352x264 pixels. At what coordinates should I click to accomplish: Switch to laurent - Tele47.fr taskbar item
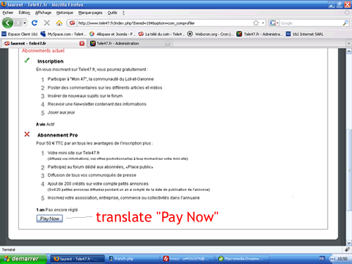click(x=77, y=259)
